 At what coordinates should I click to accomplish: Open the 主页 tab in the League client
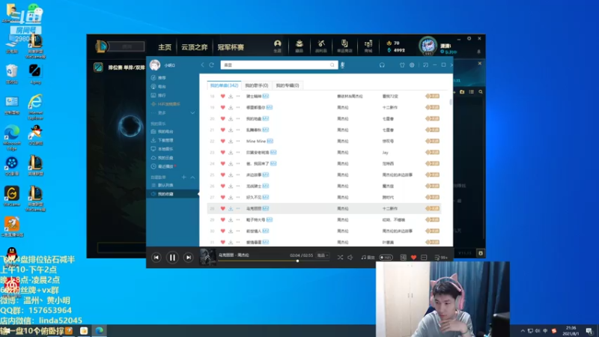click(165, 47)
